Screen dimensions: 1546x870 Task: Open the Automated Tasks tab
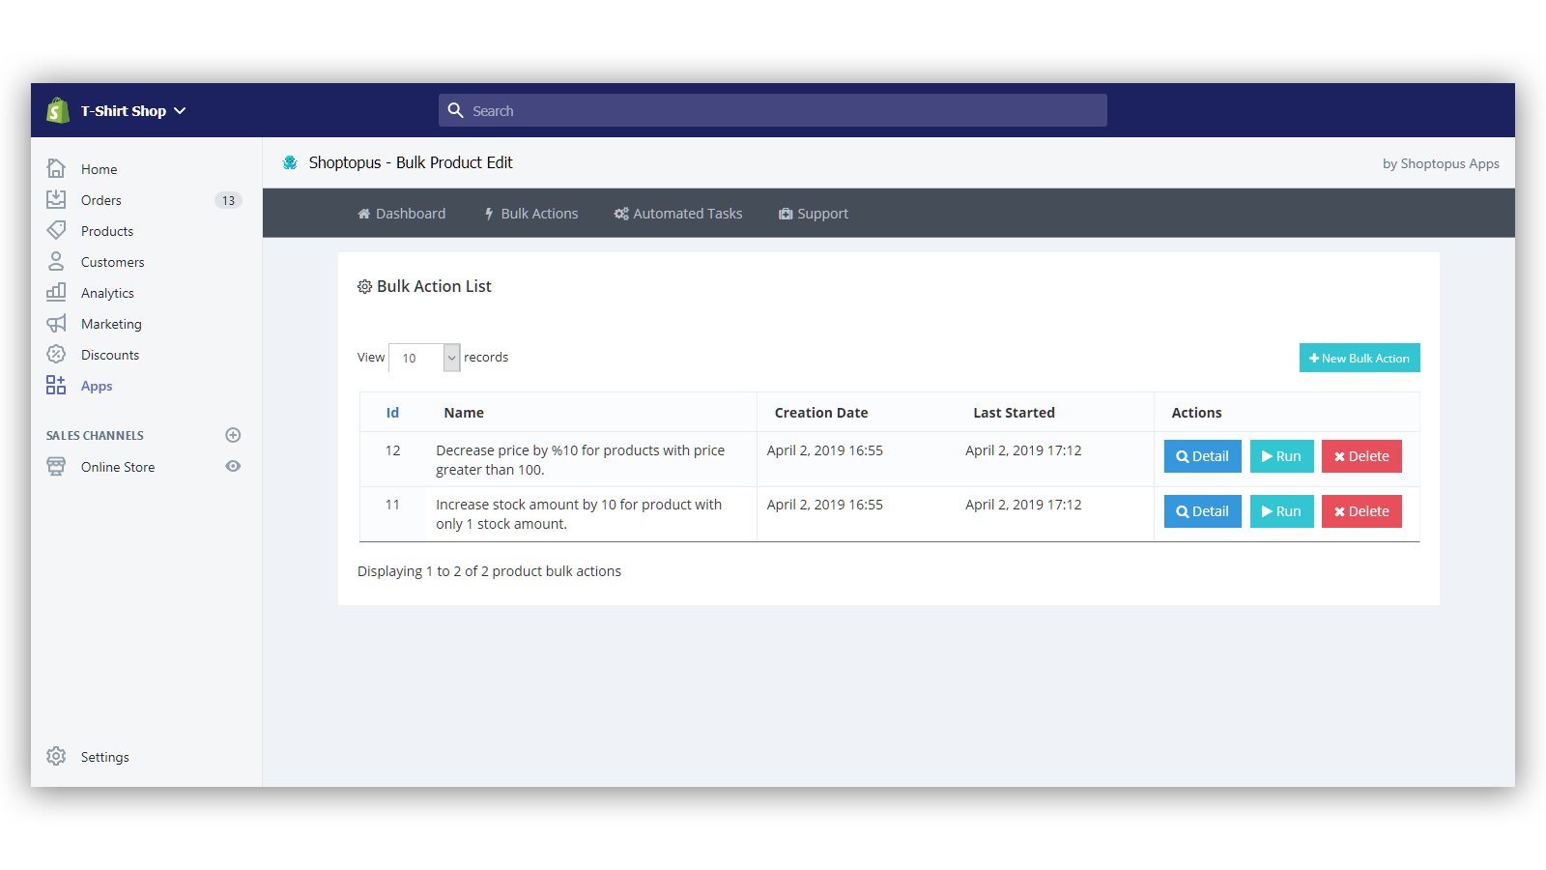pos(678,214)
